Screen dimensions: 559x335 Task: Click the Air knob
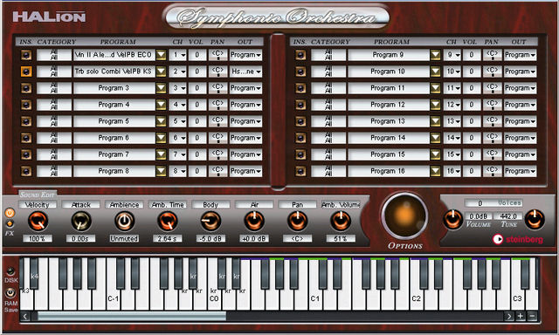254,221
